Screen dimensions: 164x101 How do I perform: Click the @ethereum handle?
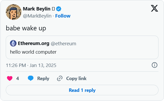63,44
